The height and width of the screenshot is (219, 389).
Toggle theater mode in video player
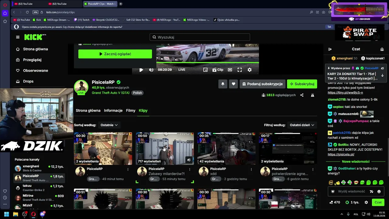(230, 70)
